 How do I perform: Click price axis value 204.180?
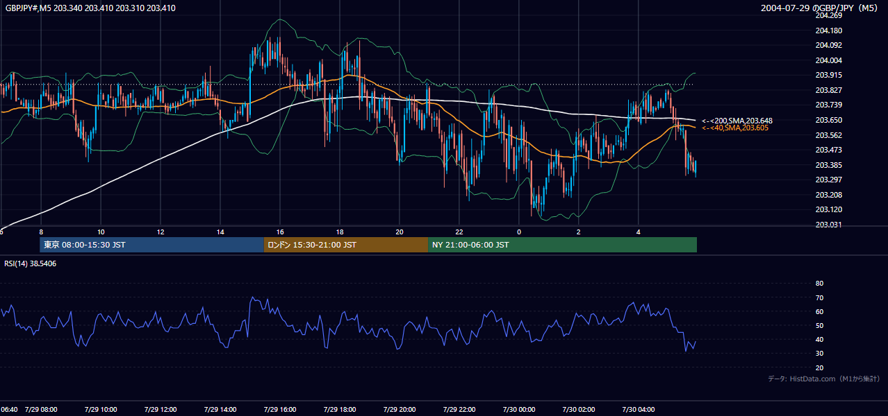coord(828,31)
